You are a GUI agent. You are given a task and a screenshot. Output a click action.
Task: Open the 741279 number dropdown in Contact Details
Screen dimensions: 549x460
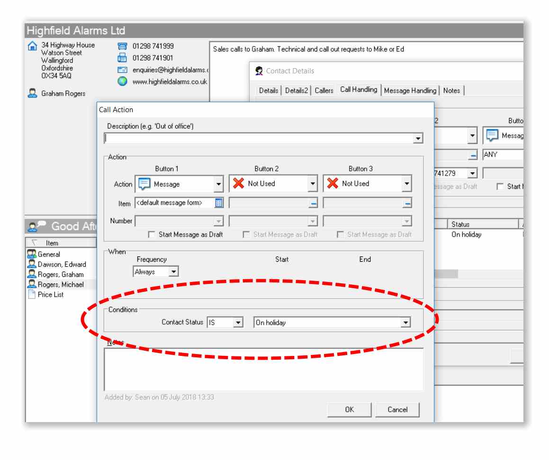click(x=473, y=173)
